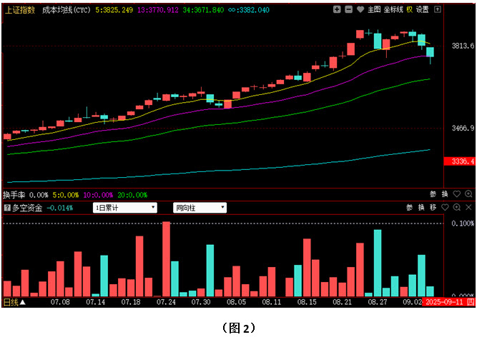Click the 08.15 date on time axis
This screenshot has height=342, width=477.
[307, 302]
